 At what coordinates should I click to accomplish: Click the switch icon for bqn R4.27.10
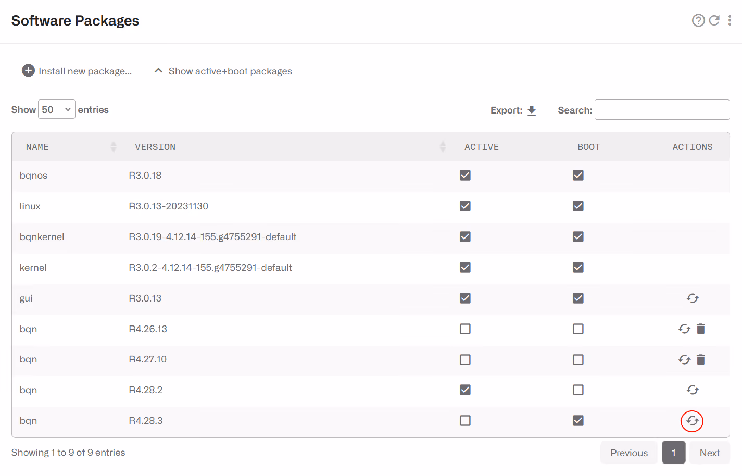(684, 360)
